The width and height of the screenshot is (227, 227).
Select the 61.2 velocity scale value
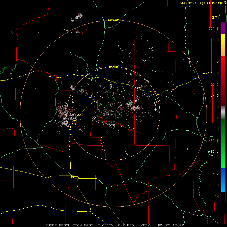(215, 62)
